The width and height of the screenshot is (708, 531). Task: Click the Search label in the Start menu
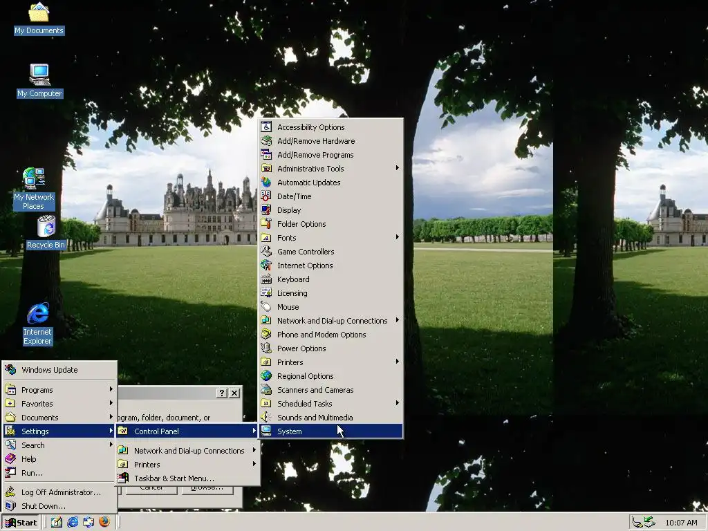(33, 445)
